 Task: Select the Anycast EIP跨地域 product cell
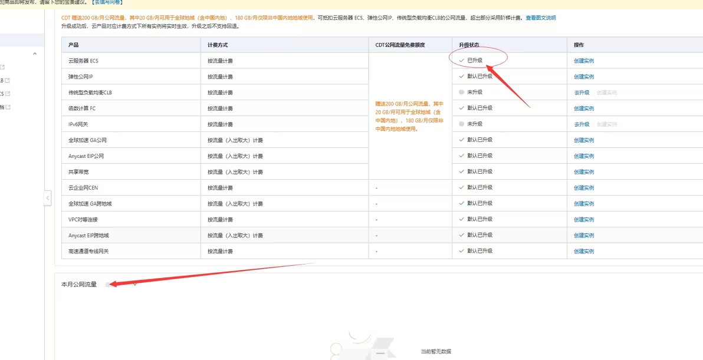[x=132, y=236]
